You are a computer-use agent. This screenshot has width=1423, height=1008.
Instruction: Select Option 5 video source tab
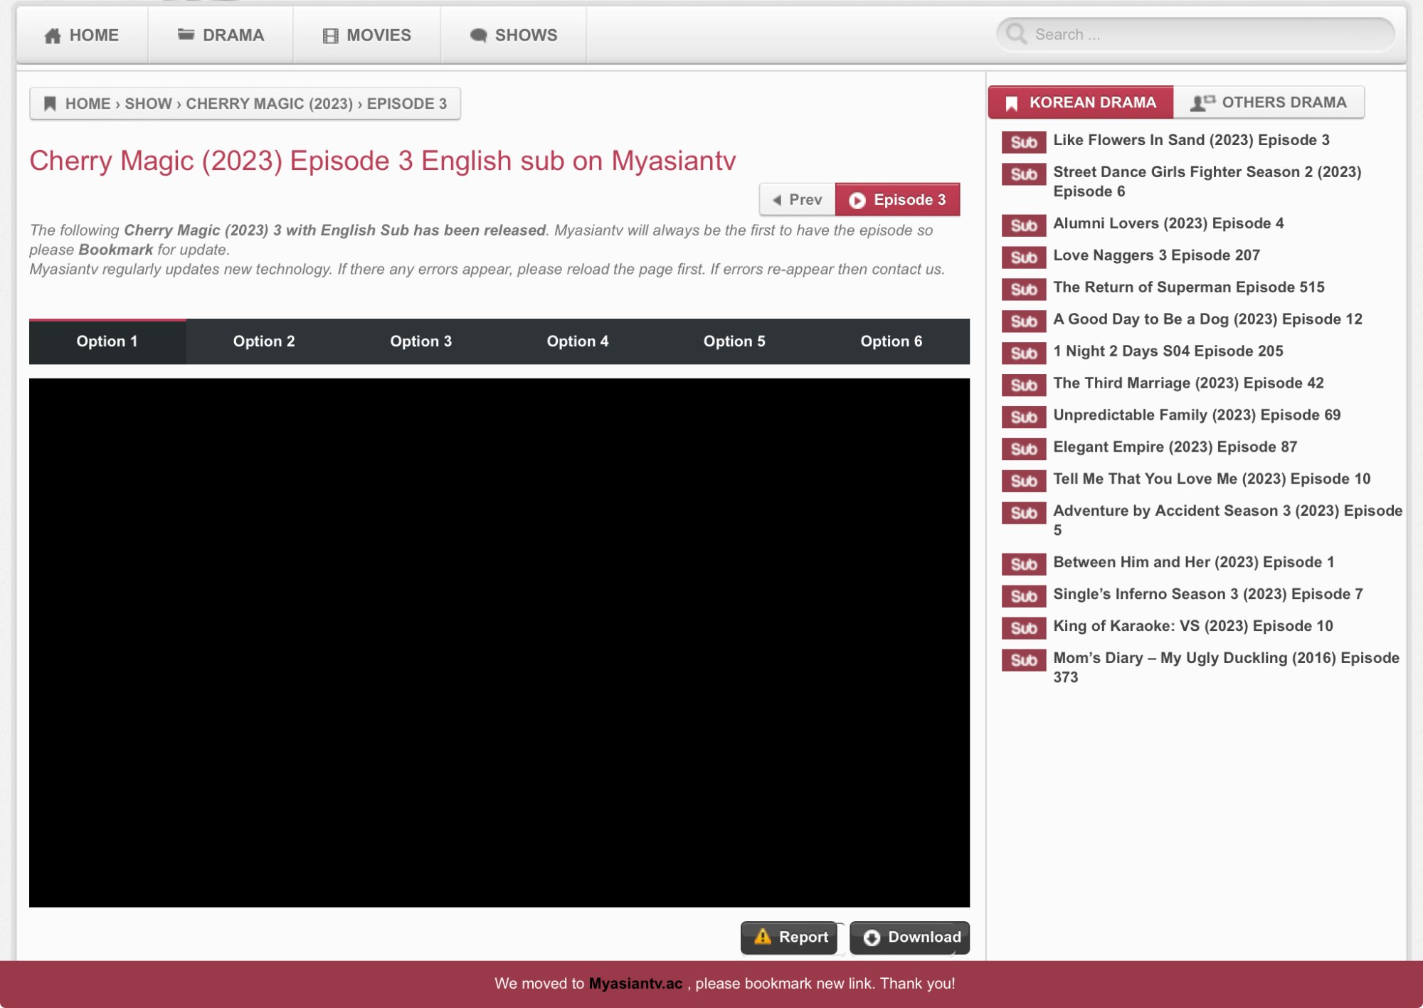coord(734,341)
